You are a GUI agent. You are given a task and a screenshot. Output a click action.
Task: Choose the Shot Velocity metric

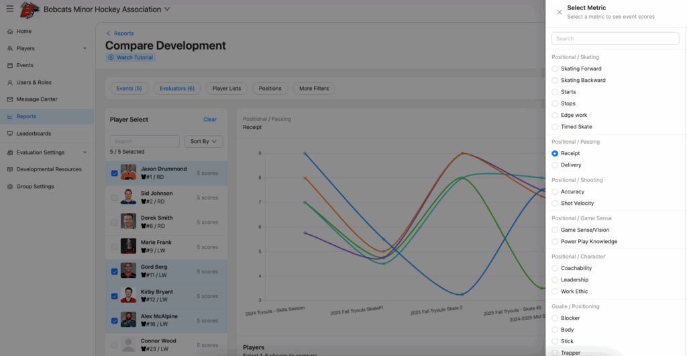(555, 204)
